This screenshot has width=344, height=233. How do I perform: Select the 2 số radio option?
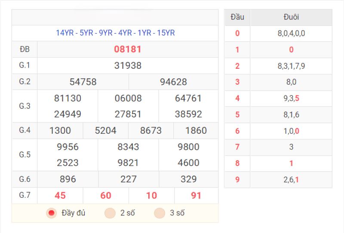click(110, 213)
